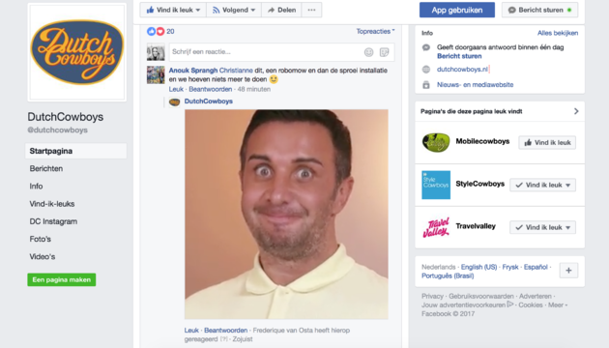Open the Privacy footer link
The height and width of the screenshot is (348, 609).
pos(432,296)
